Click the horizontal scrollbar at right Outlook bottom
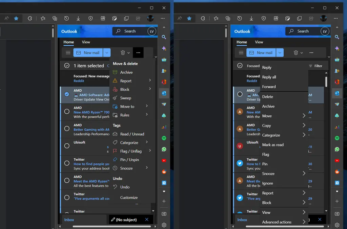The height and width of the screenshot is (229, 347). tap(285, 226)
